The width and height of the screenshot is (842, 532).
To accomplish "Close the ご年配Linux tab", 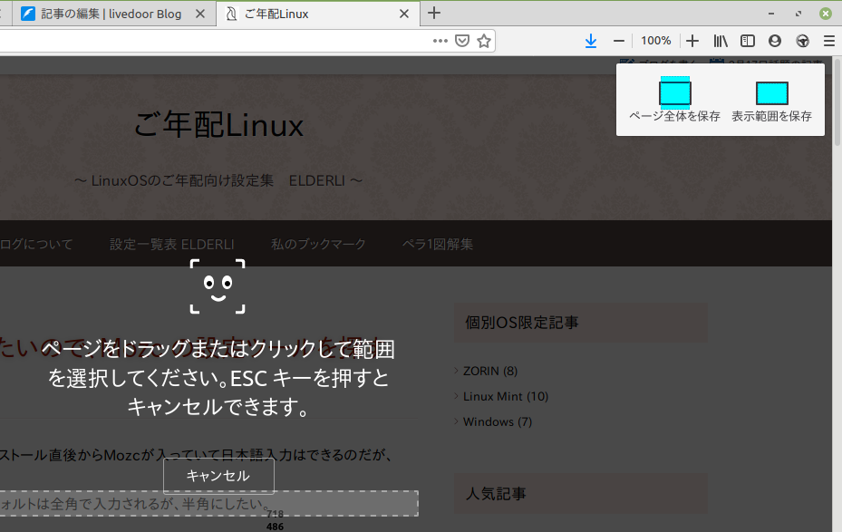I will [404, 14].
